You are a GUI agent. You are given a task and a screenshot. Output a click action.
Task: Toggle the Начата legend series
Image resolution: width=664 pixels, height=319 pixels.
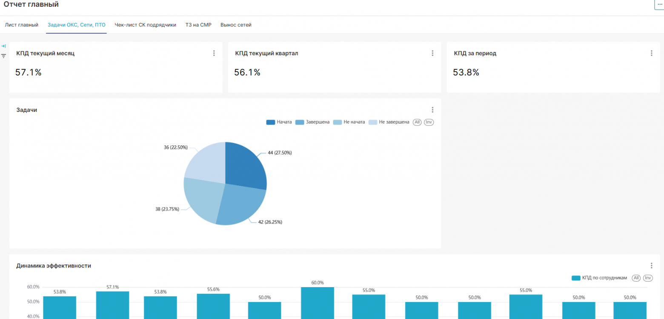[x=279, y=122]
